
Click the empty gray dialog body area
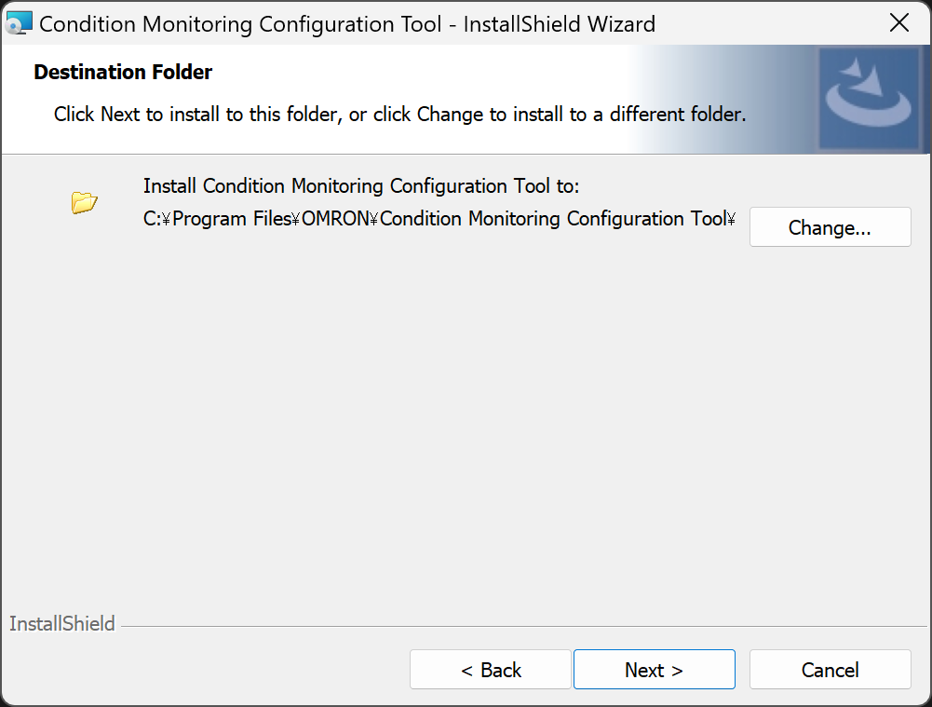click(x=466, y=419)
